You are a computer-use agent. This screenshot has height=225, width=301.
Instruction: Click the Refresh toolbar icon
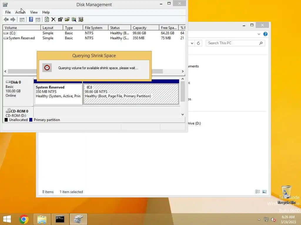point(47,19)
